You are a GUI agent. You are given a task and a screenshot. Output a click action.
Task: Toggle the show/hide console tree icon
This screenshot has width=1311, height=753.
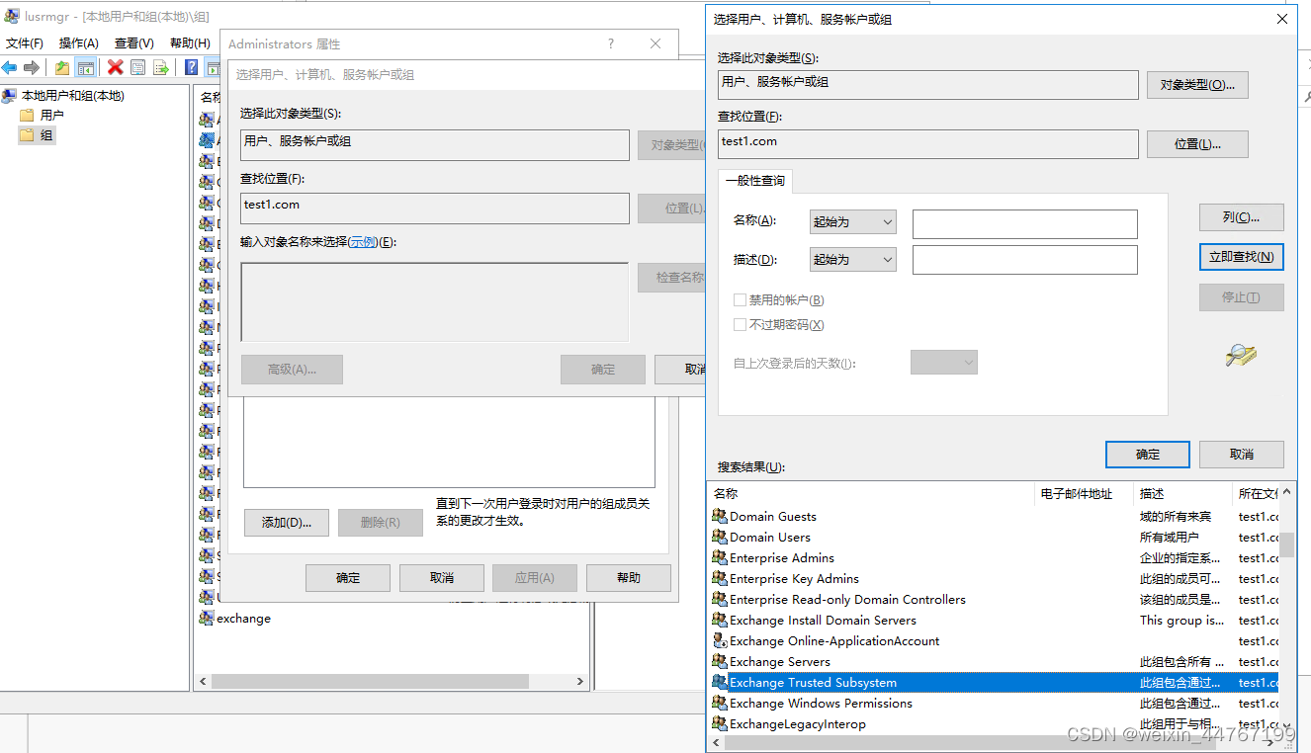click(86, 67)
